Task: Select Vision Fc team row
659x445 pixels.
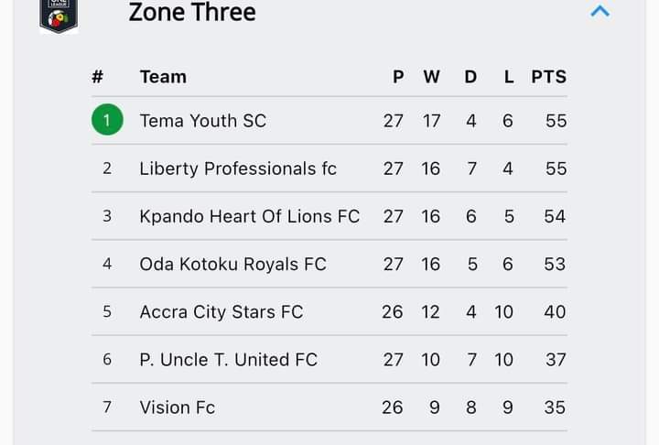Action: (329, 407)
